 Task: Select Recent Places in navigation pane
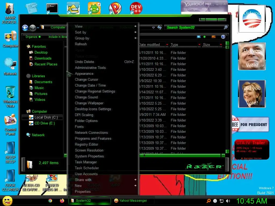pyautogui.click(x=46, y=64)
